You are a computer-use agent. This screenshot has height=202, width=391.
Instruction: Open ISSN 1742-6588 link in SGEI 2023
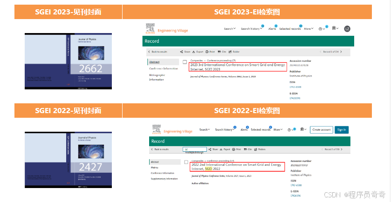coord(295,87)
